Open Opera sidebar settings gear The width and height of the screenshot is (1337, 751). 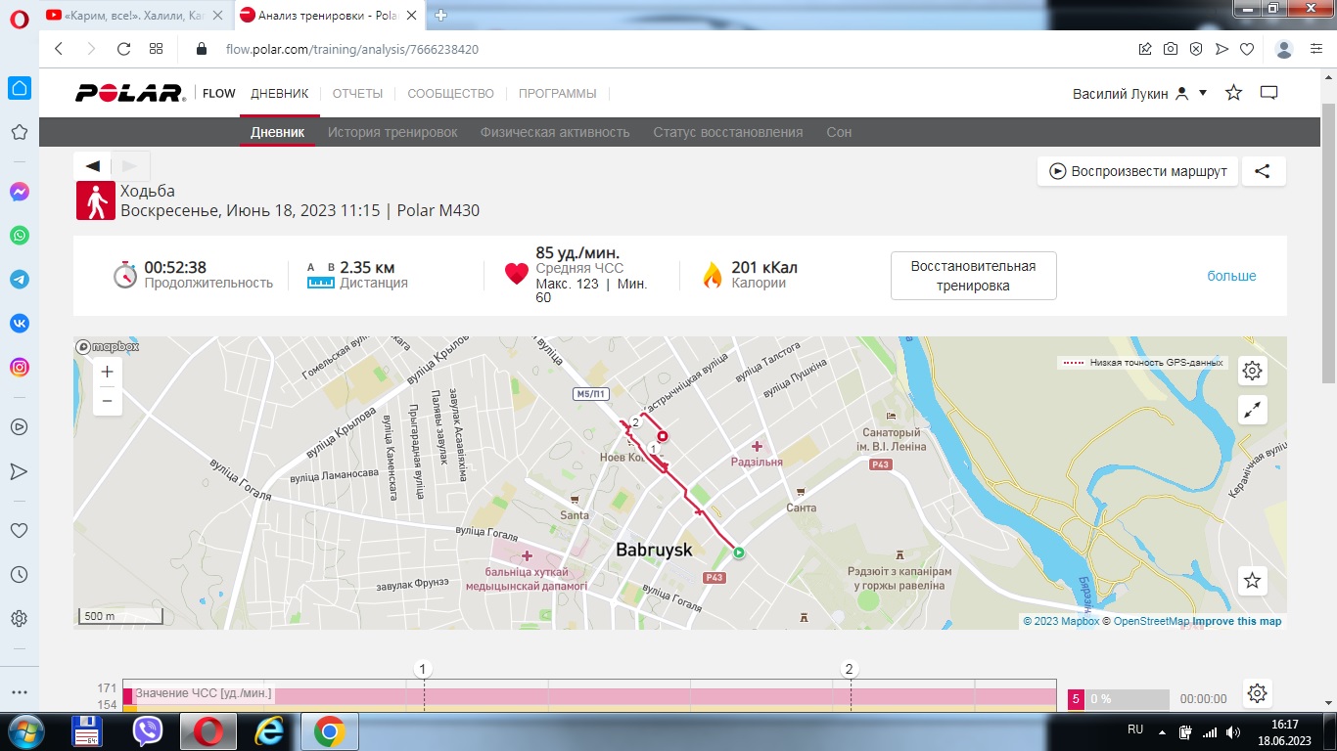pyautogui.click(x=19, y=619)
